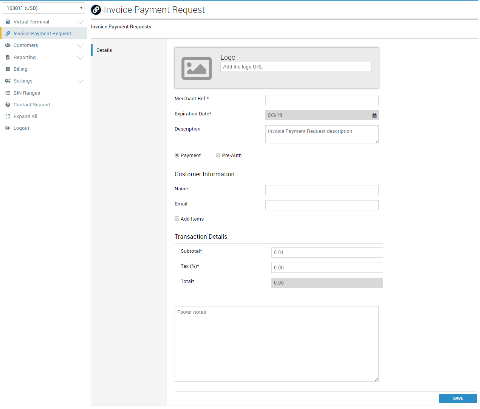The width and height of the screenshot is (480, 409).
Task: Expand the Reporting submenu chevron
Action: [80, 58]
